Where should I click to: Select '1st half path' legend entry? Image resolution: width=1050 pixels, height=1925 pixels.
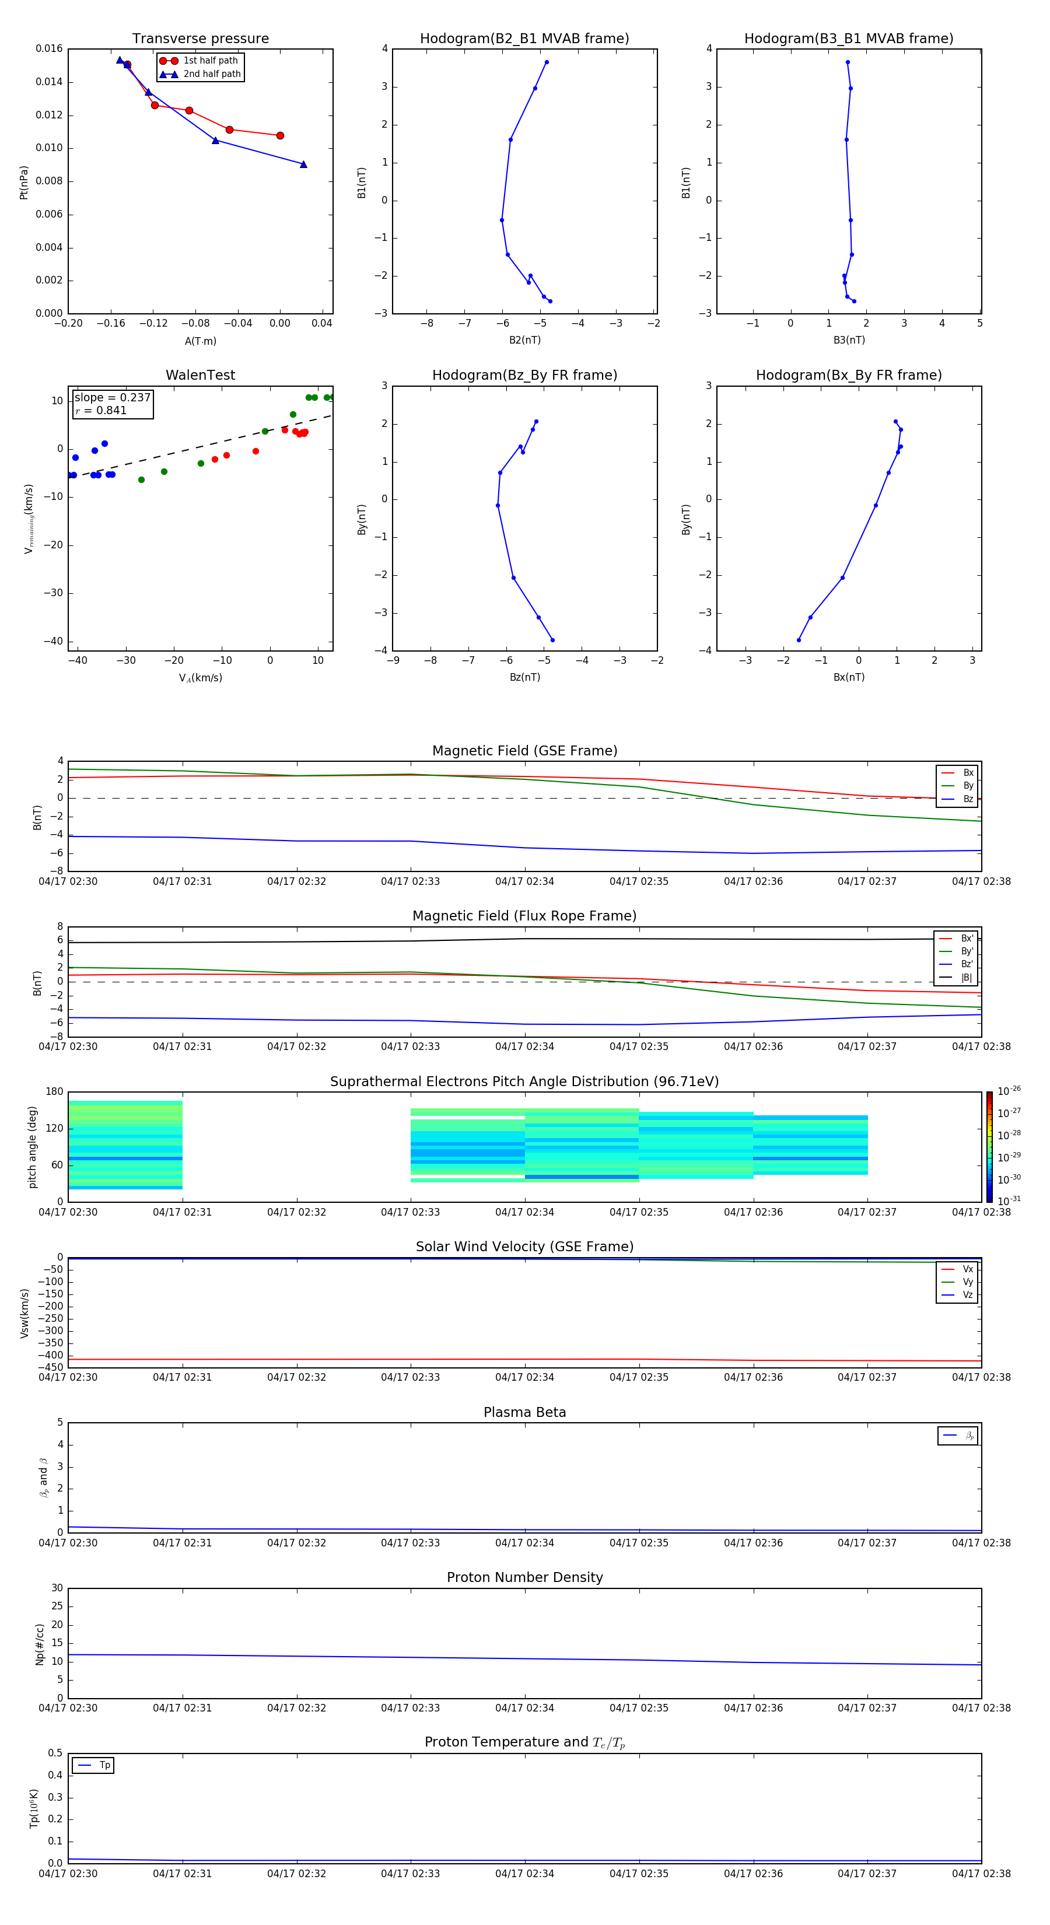199,61
